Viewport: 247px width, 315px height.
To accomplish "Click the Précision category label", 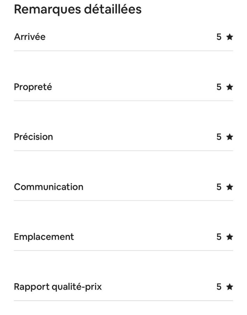I will 34,137.
